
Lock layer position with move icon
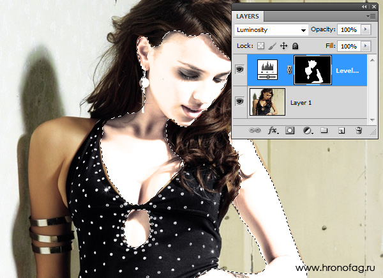pos(283,46)
